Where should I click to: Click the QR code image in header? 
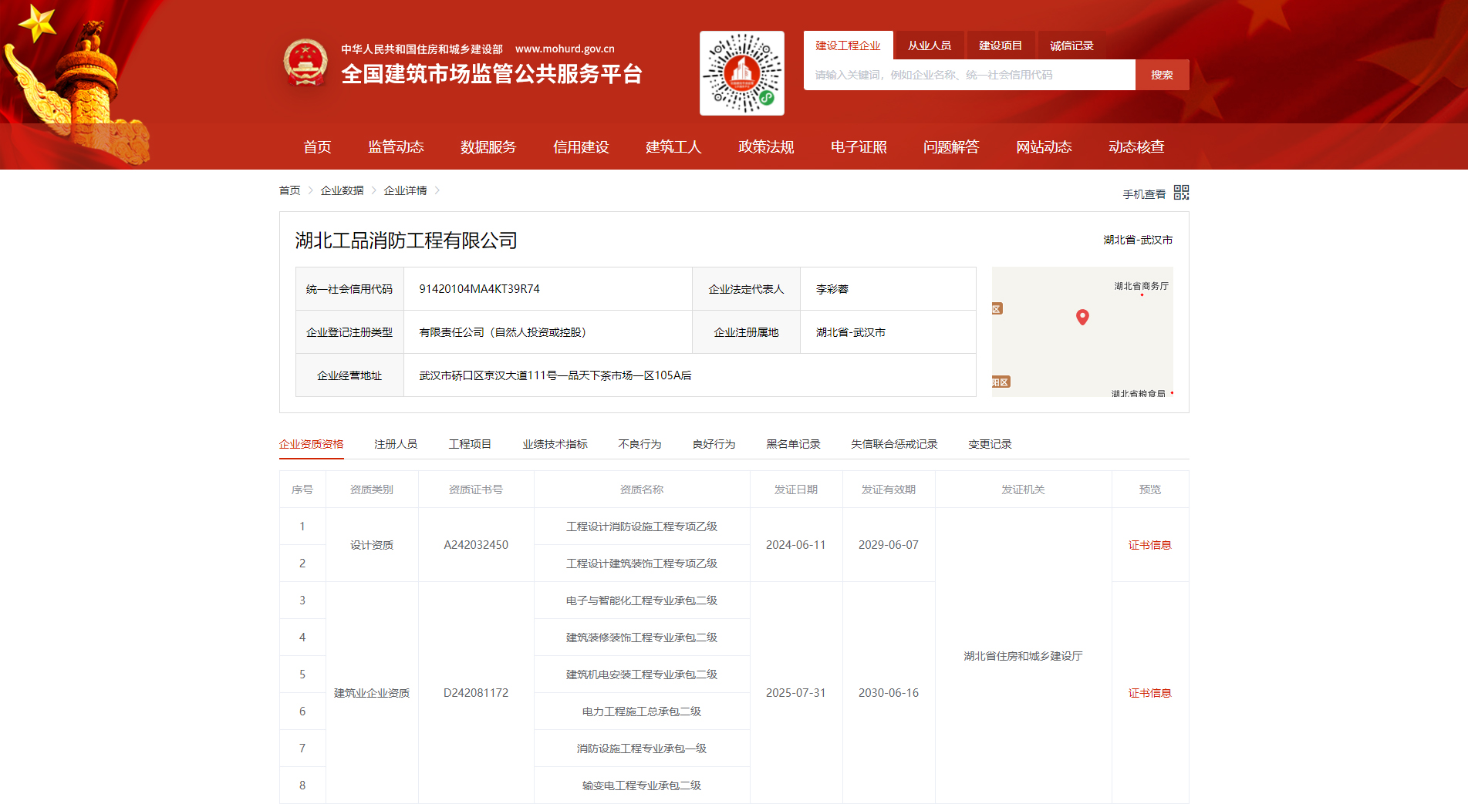tap(741, 73)
